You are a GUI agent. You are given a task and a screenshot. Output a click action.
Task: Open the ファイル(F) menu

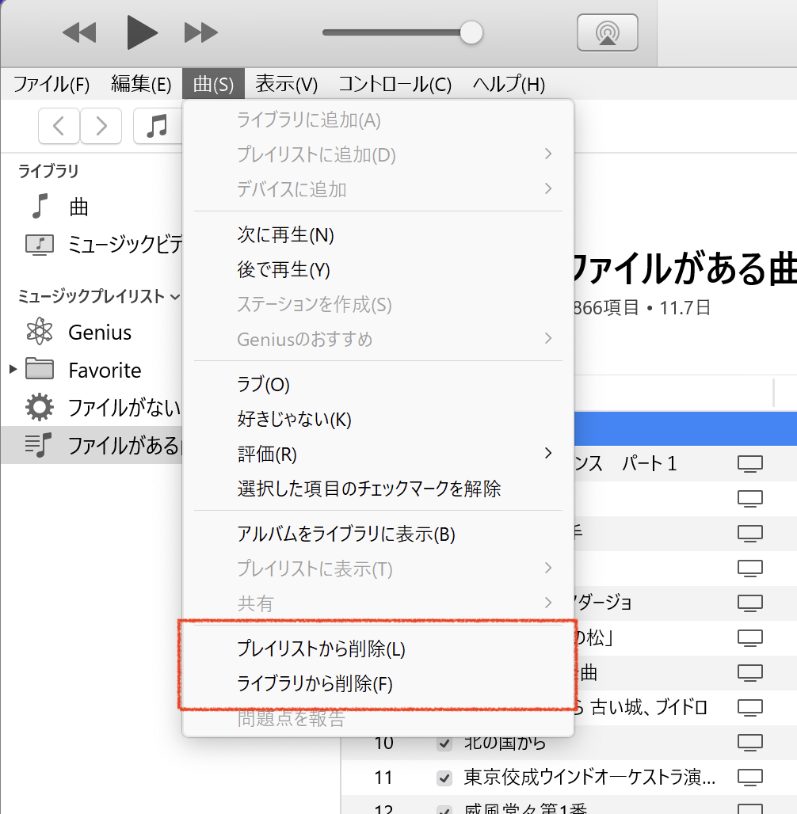pyautogui.click(x=51, y=84)
